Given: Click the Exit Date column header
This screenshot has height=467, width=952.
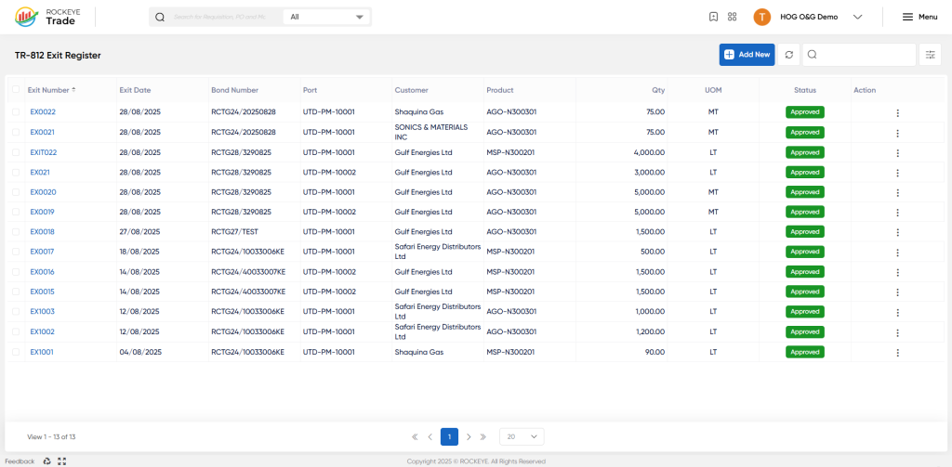Looking at the screenshot, I should coord(135,90).
